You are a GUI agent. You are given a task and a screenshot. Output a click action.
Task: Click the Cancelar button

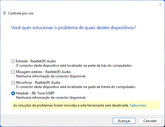click(150, 121)
